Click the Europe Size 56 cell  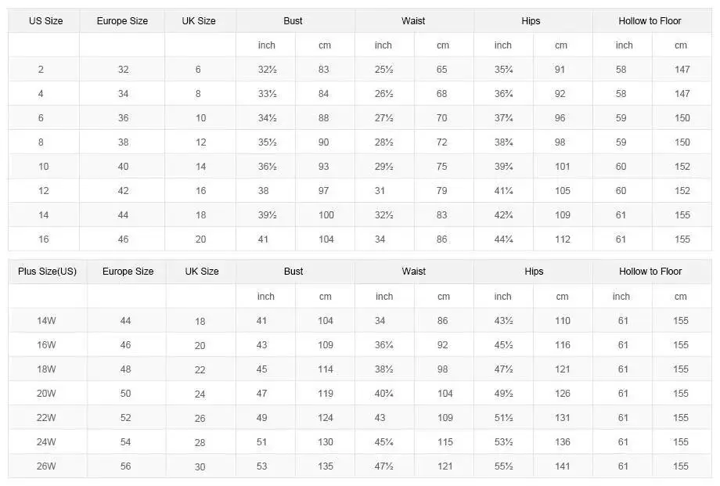pyautogui.click(x=126, y=466)
